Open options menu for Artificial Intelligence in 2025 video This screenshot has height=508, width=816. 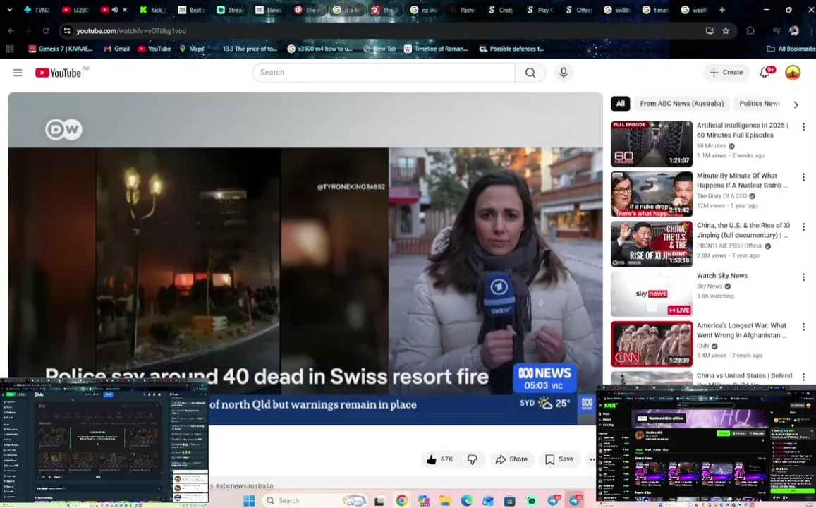pos(803,127)
